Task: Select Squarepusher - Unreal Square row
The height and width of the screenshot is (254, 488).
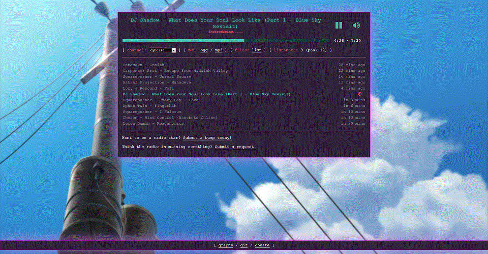Action: coord(243,77)
